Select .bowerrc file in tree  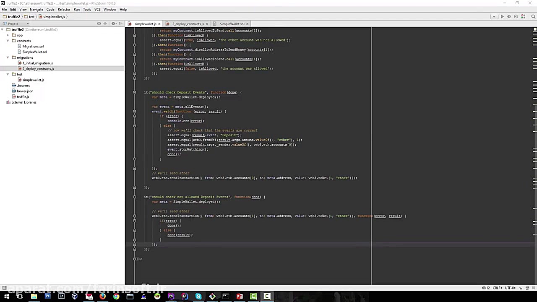point(23,86)
